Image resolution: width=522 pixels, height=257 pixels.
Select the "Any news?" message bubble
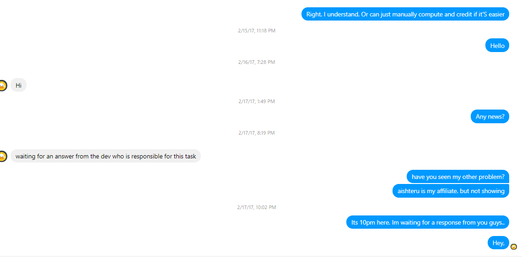pyautogui.click(x=490, y=116)
